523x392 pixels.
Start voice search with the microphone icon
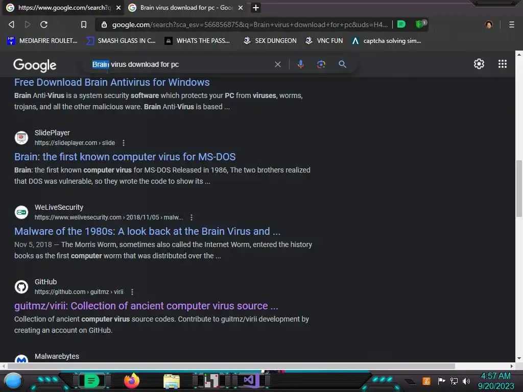tap(300, 64)
